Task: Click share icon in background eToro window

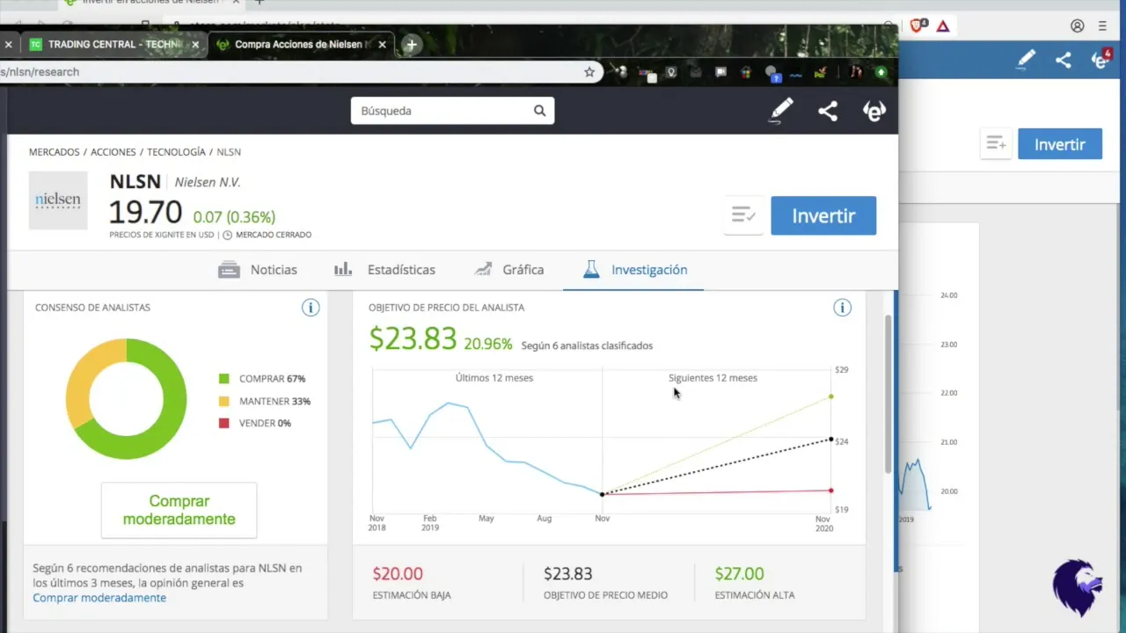Action: coord(1064,60)
